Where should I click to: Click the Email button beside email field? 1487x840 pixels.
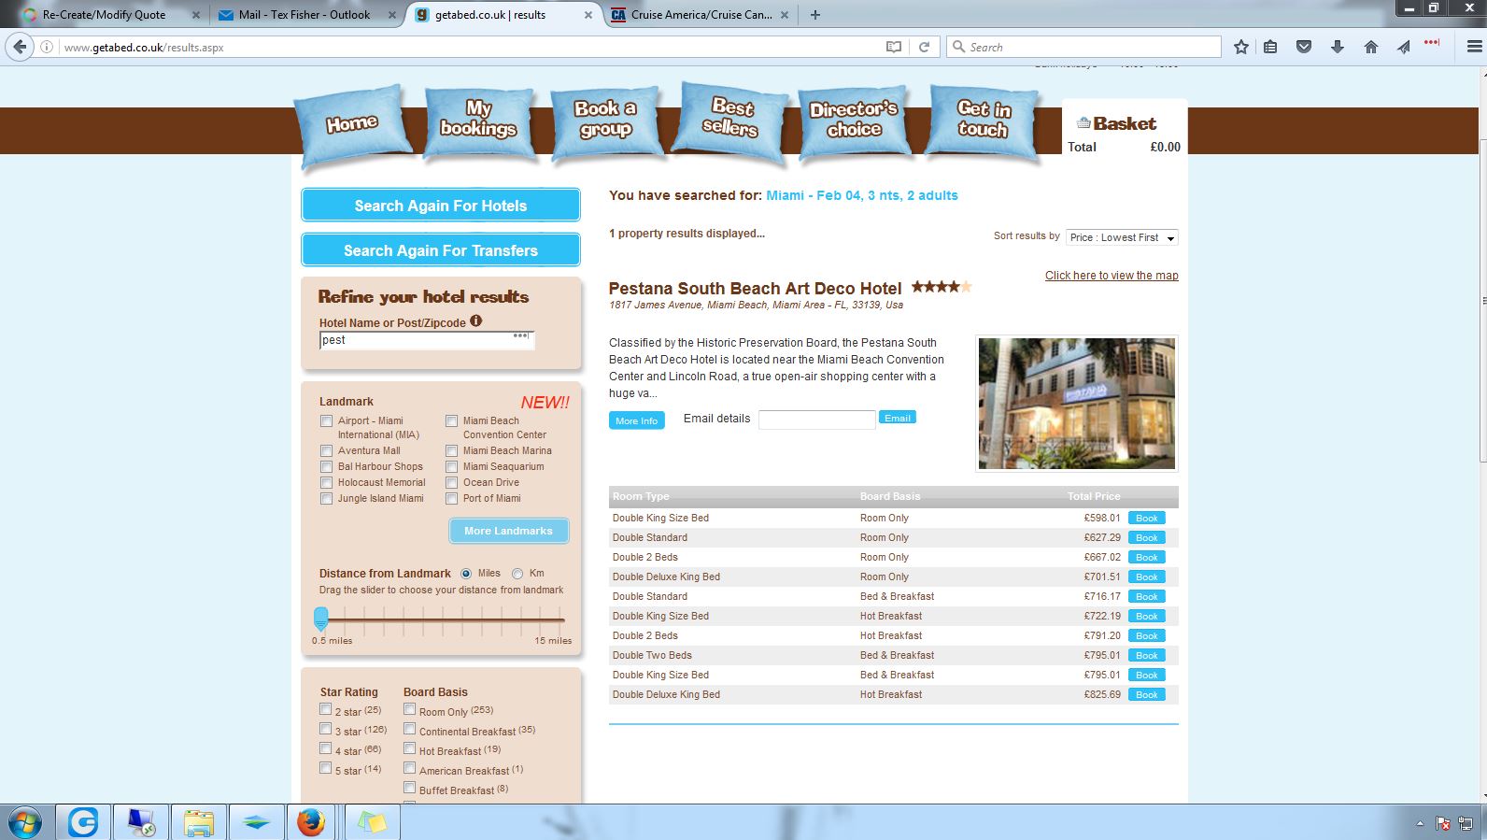pos(898,418)
